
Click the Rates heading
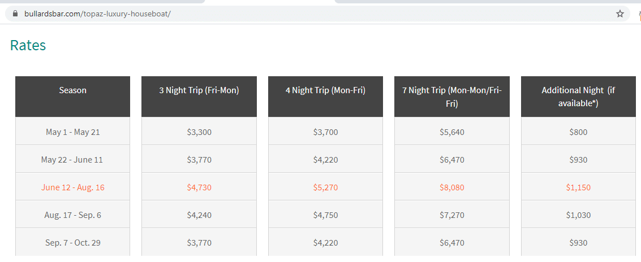coord(28,45)
